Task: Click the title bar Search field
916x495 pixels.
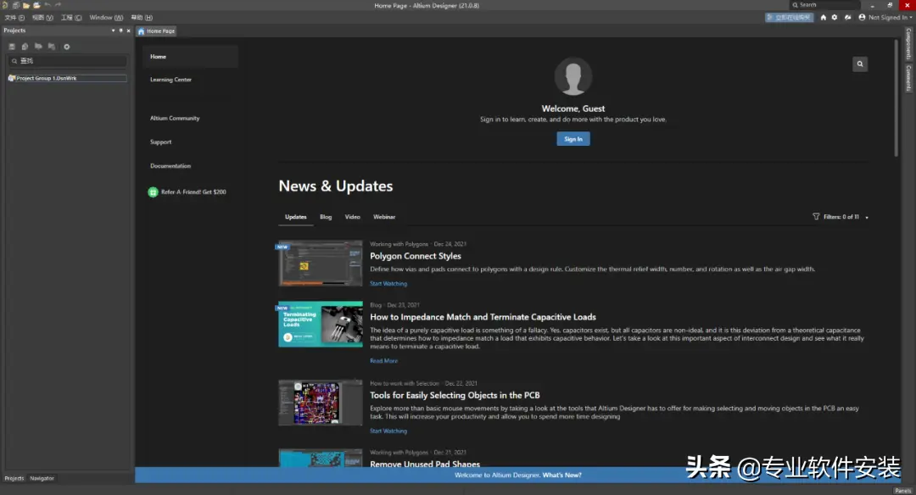Action: (824, 5)
